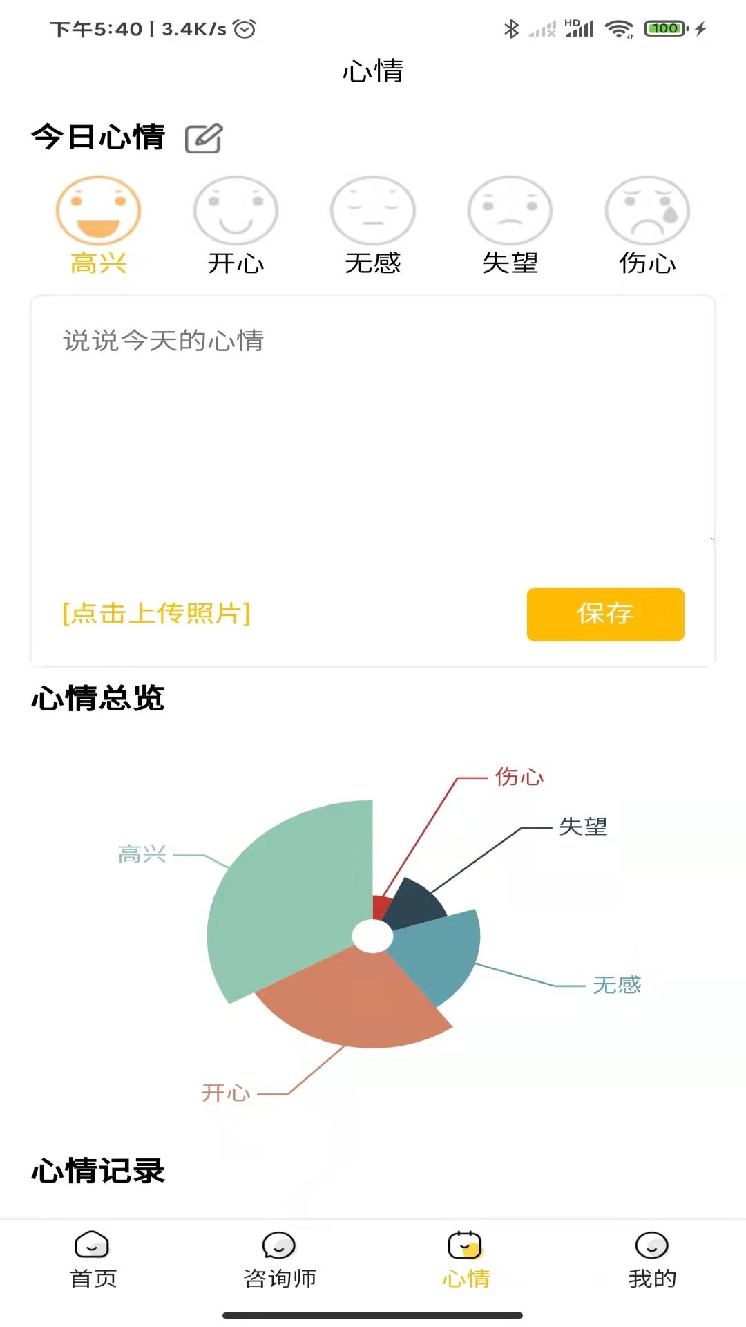Choose the 无感 neutral face icon
This screenshot has height=1327, width=746.
pyautogui.click(x=373, y=209)
